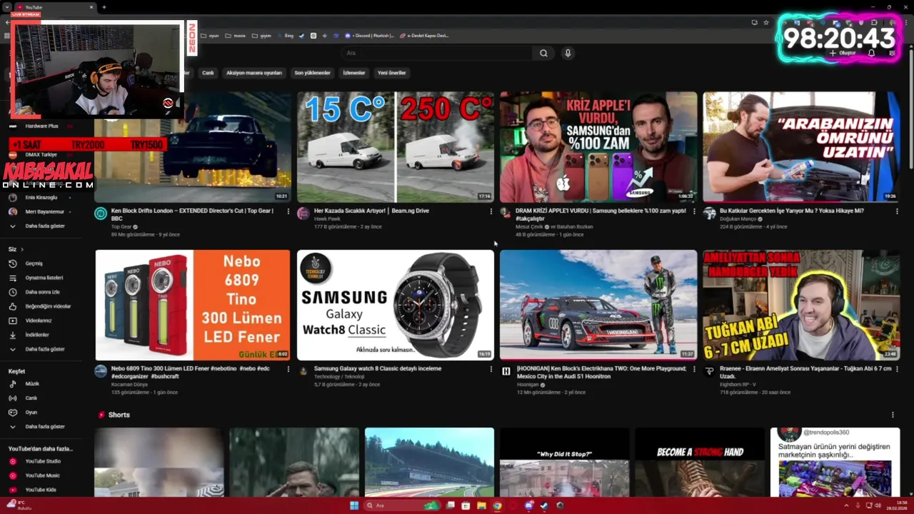Open options for Ken Block Drifts London video
This screenshot has height=514, width=914.
click(x=288, y=211)
